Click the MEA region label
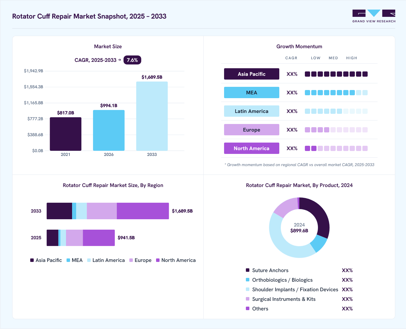 tap(252, 93)
